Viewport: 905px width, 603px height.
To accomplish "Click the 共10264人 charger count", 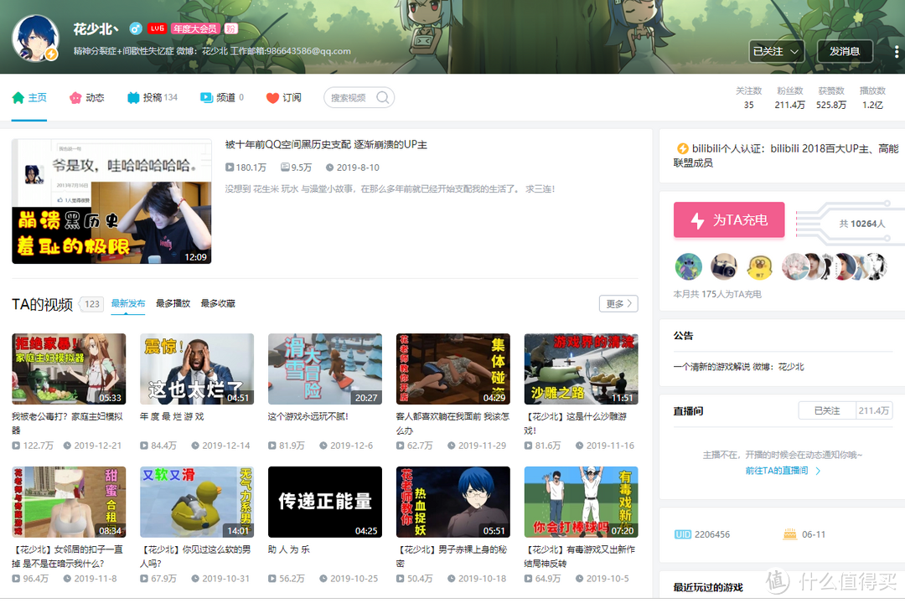I will pyautogui.click(x=861, y=224).
